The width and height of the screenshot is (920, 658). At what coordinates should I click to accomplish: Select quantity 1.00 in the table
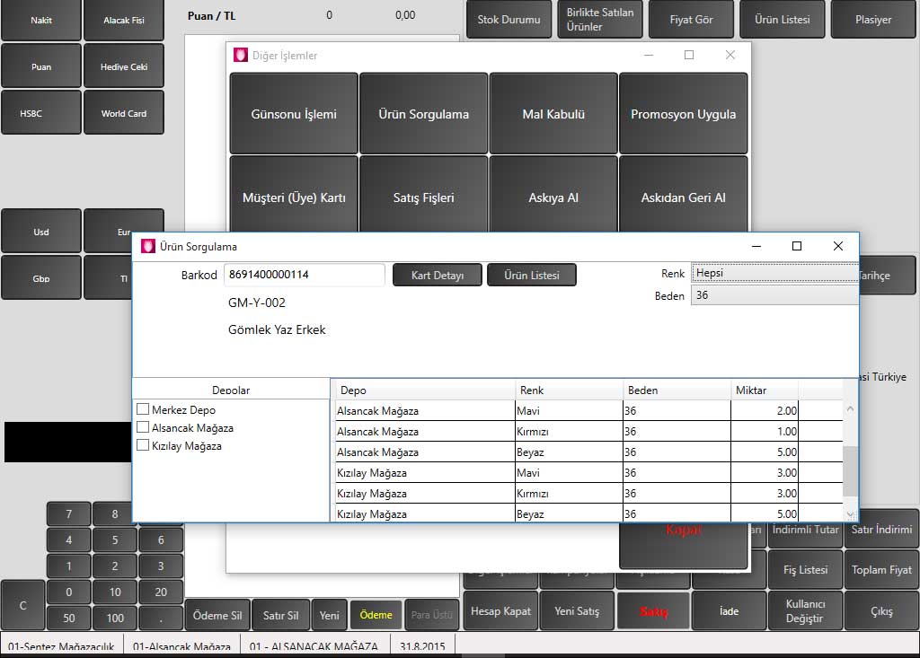click(764, 432)
